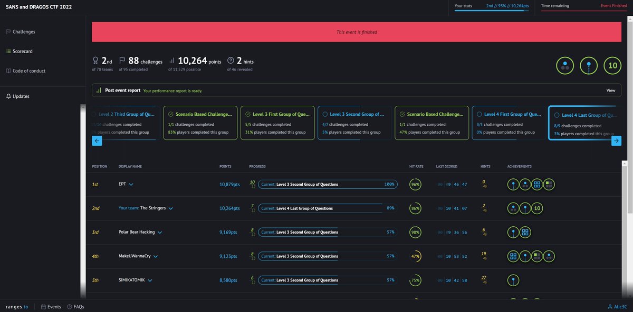Click the green-square quadrant badge in MakeUWannaCry row
Viewport: 633px width, 312px height.
537,256
